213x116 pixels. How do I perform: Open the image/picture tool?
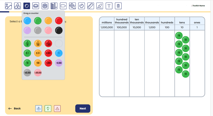pyautogui.click(x=8, y=6)
